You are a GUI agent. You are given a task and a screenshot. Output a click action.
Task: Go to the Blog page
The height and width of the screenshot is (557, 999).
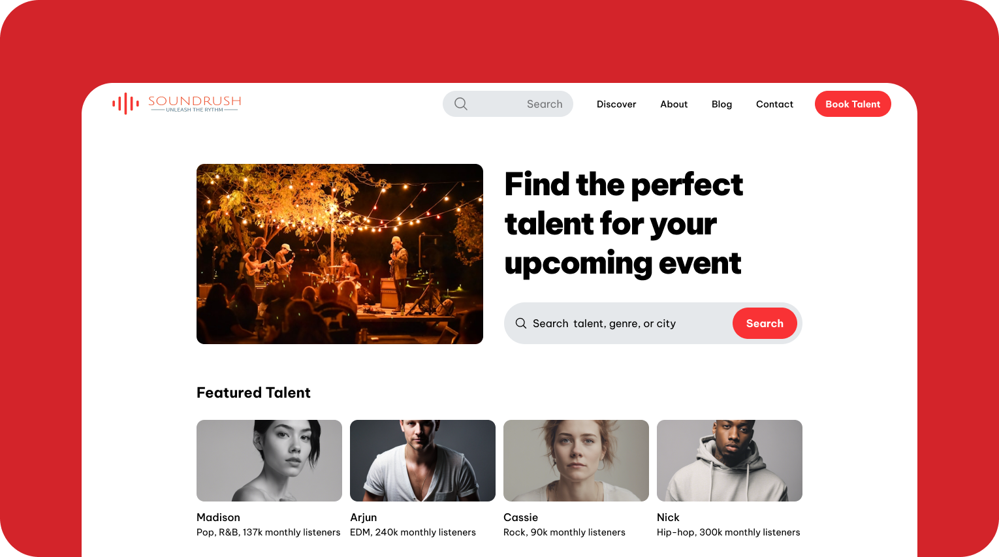coord(721,104)
